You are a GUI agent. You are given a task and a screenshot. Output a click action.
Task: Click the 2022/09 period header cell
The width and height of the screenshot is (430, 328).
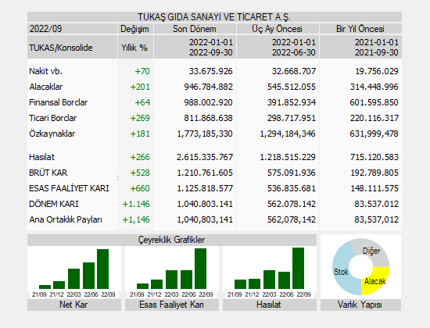point(72,29)
